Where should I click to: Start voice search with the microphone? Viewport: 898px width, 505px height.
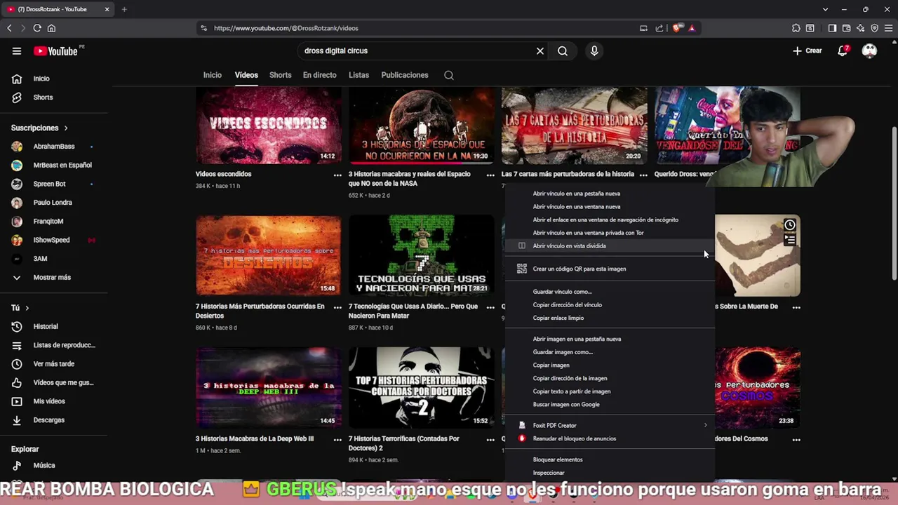pyautogui.click(x=594, y=50)
